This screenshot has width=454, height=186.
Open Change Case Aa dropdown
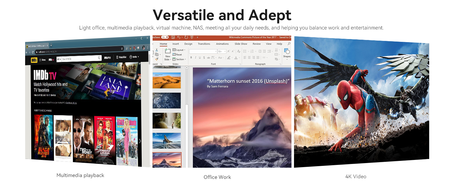pyautogui.click(x=221, y=57)
